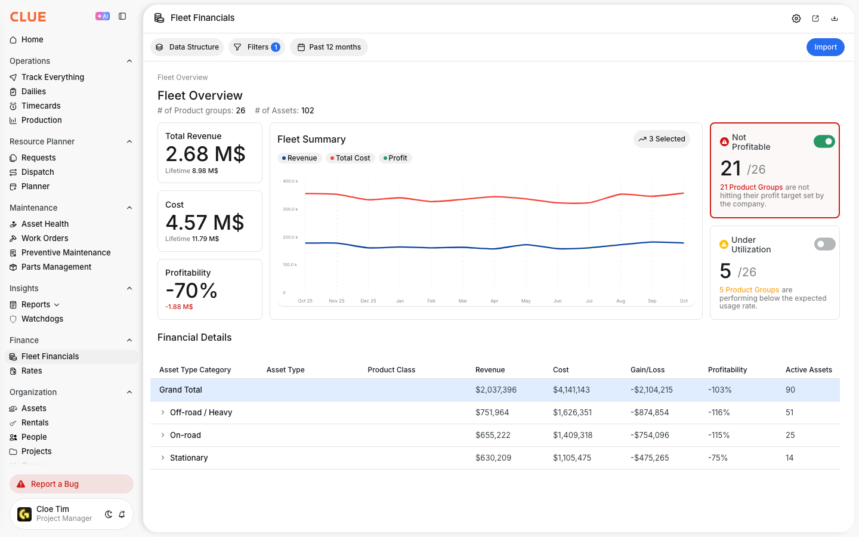Screen dimensions: 859x537
Task: Go to Rates under Finance
Action: tap(32, 371)
